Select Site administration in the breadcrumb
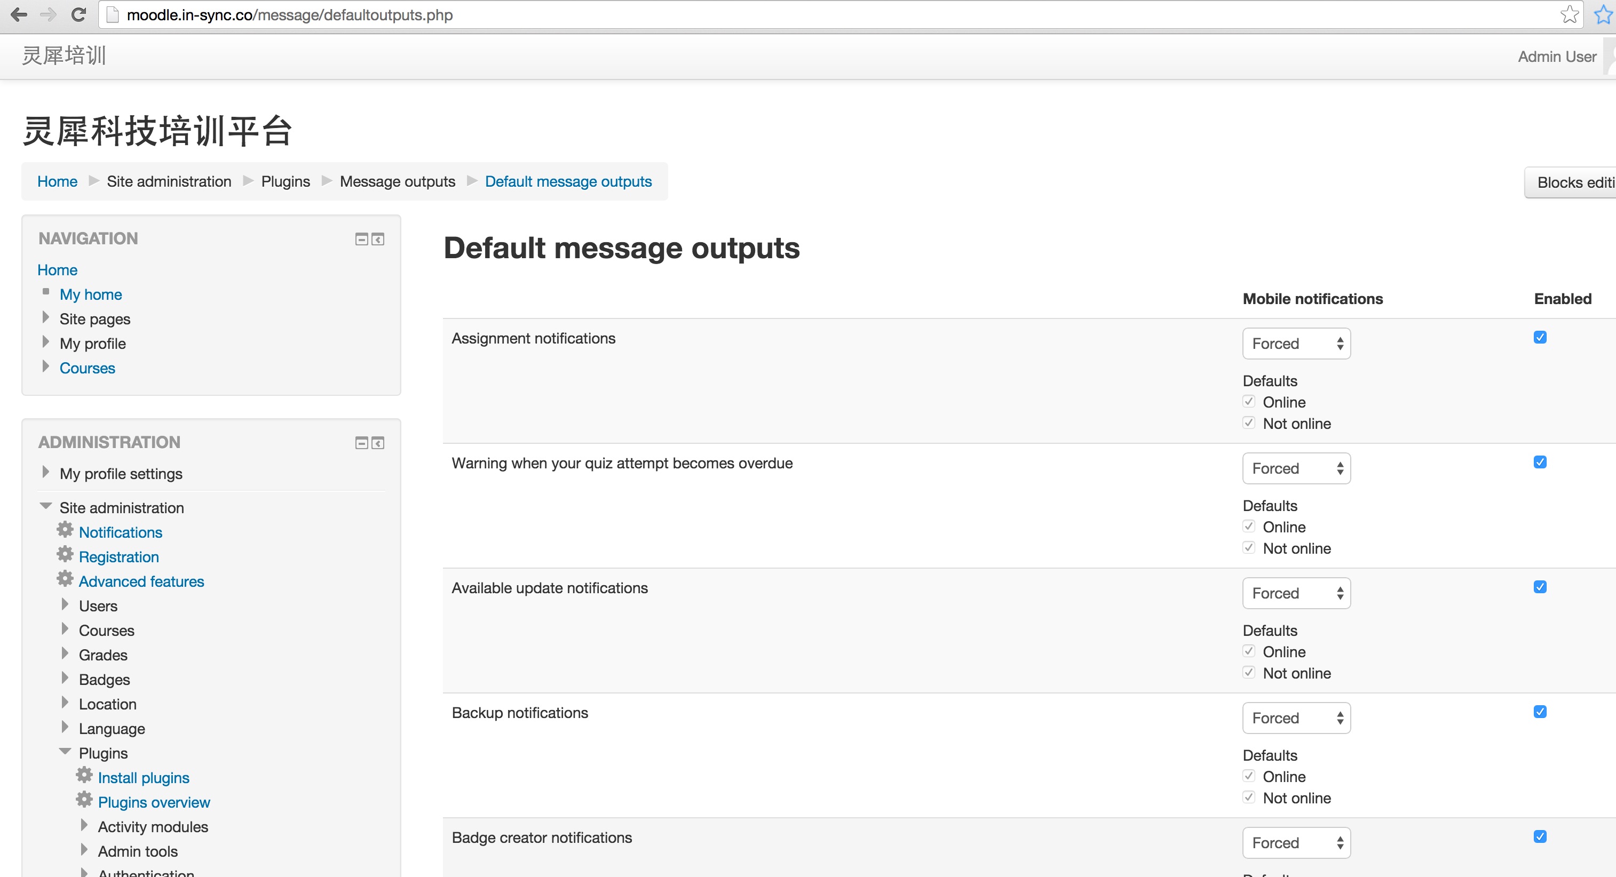Image resolution: width=1616 pixels, height=877 pixels. pyautogui.click(x=169, y=181)
